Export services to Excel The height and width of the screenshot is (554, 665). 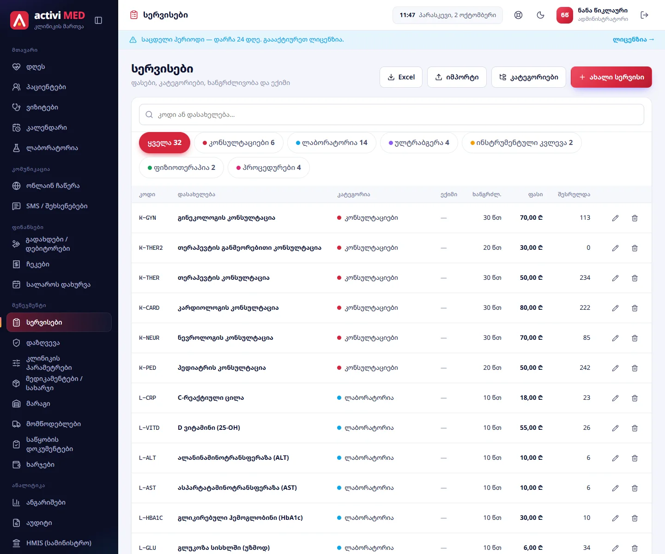point(401,77)
